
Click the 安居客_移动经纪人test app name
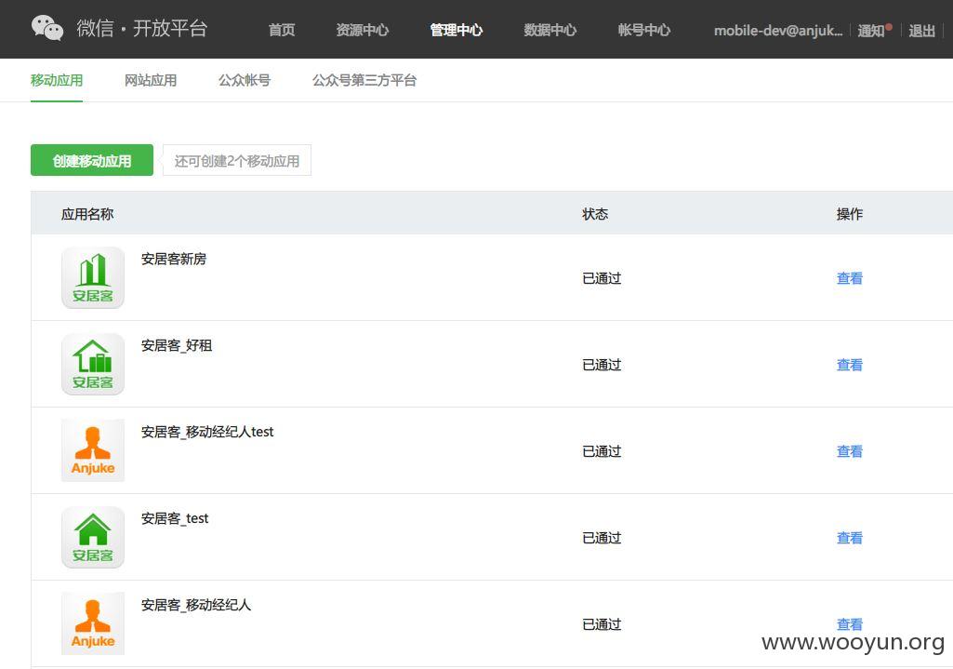[x=207, y=432]
